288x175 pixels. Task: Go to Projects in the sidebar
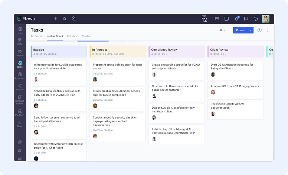coord(20,53)
